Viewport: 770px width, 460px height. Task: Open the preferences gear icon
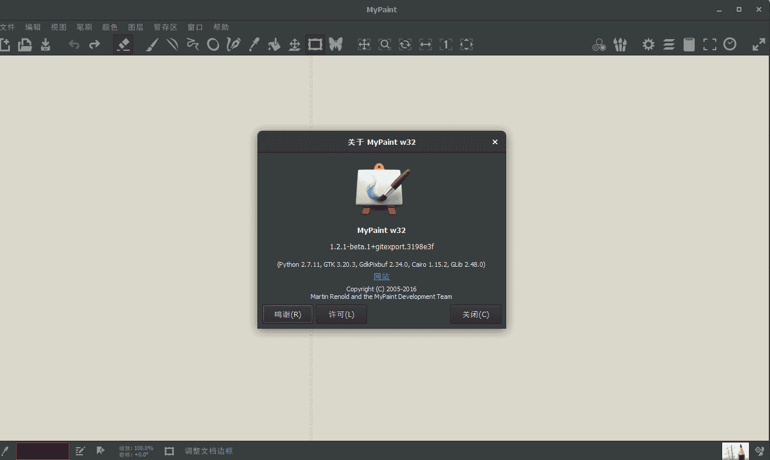click(648, 44)
